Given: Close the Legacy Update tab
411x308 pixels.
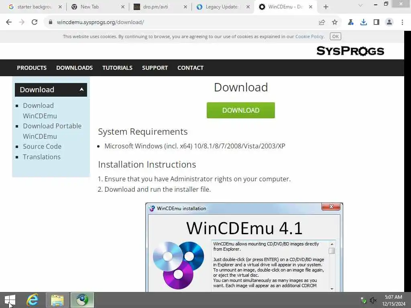Looking at the screenshot, I should click(248, 7).
